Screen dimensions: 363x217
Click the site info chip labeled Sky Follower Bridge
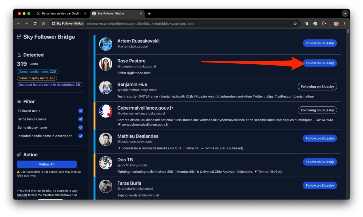point(68,23)
